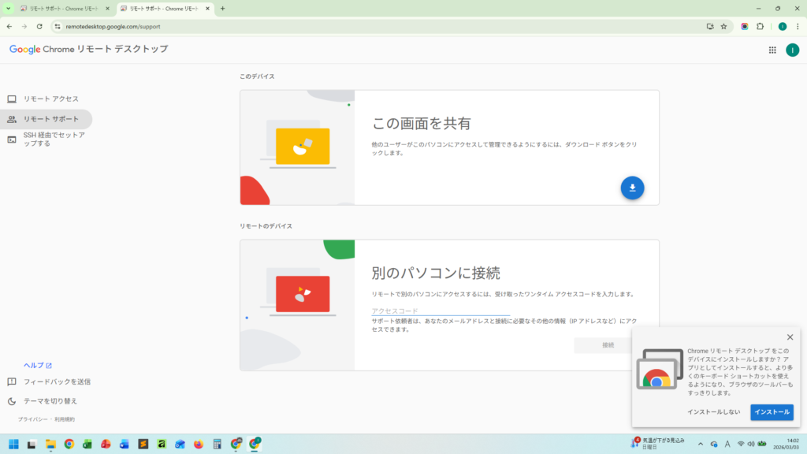The image size is (807, 454).
Task: Close the install prompt popup
Action: (x=790, y=337)
